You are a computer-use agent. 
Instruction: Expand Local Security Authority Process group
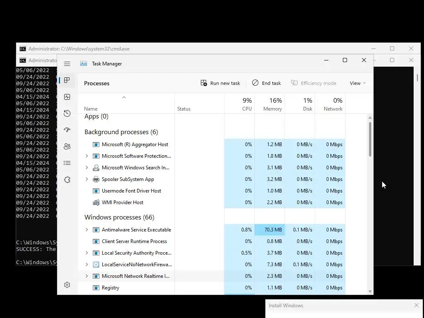[x=87, y=253]
